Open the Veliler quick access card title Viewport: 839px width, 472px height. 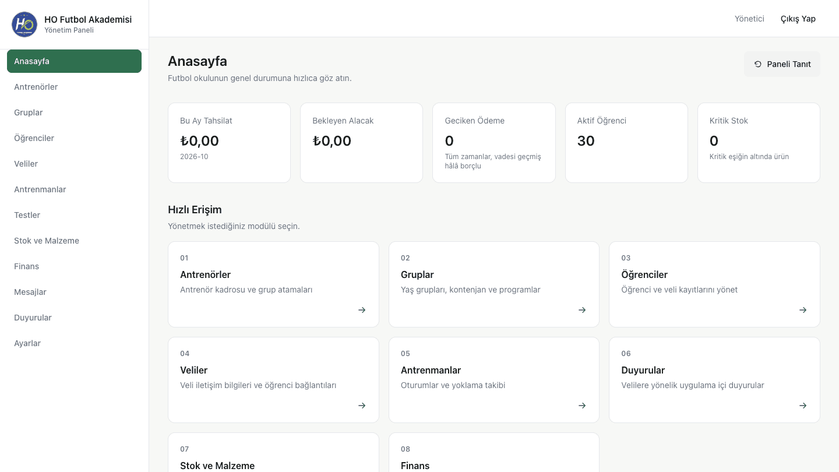pyautogui.click(x=194, y=370)
